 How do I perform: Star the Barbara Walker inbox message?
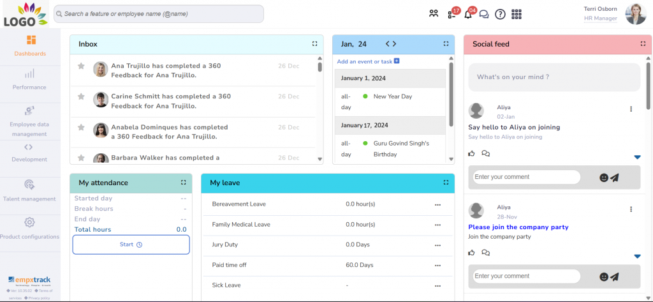click(81, 158)
